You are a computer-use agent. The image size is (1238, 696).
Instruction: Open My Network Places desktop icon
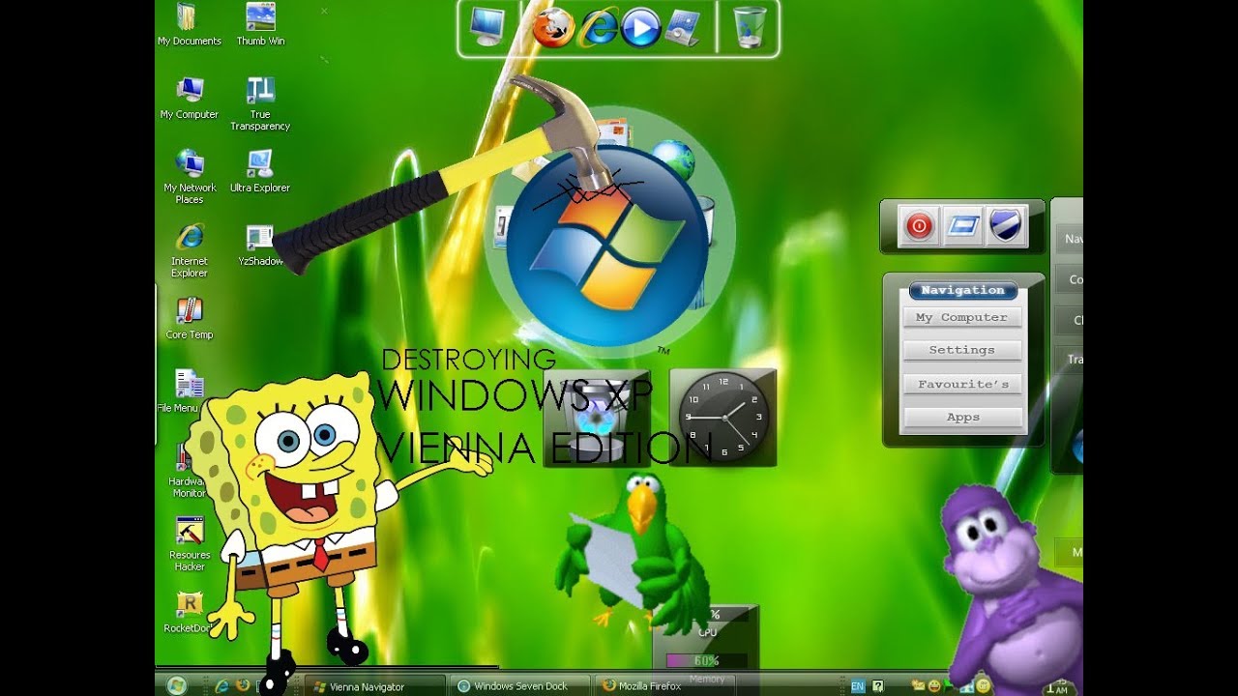point(190,177)
